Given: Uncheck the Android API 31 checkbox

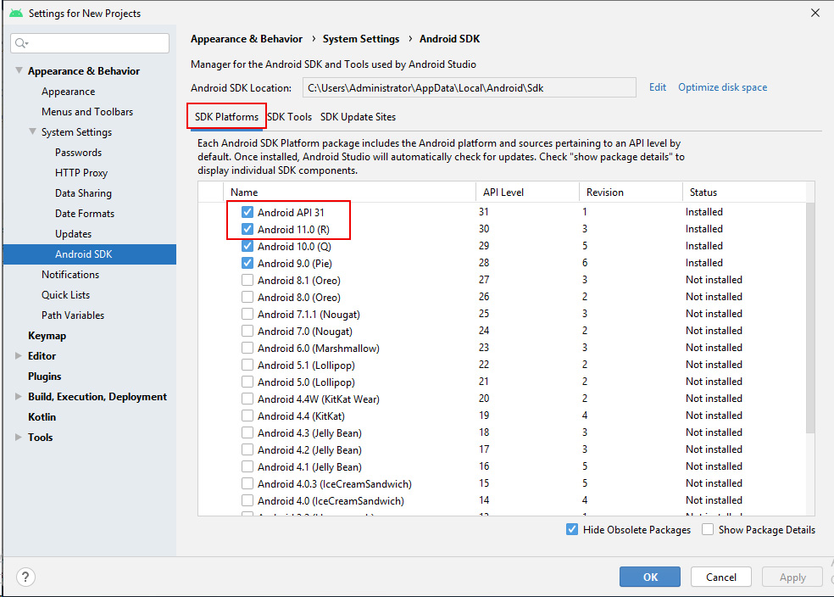Looking at the screenshot, I should click(x=247, y=212).
